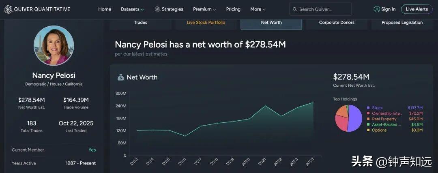438x173 pixels.
Task: Click Nancy Pelosi's profile photo
Action: [x=54, y=45]
